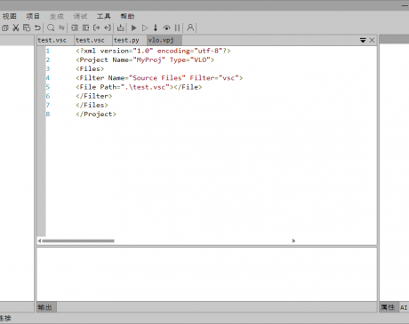Open the 调试 menu
409x324 pixels.
pyautogui.click(x=80, y=16)
